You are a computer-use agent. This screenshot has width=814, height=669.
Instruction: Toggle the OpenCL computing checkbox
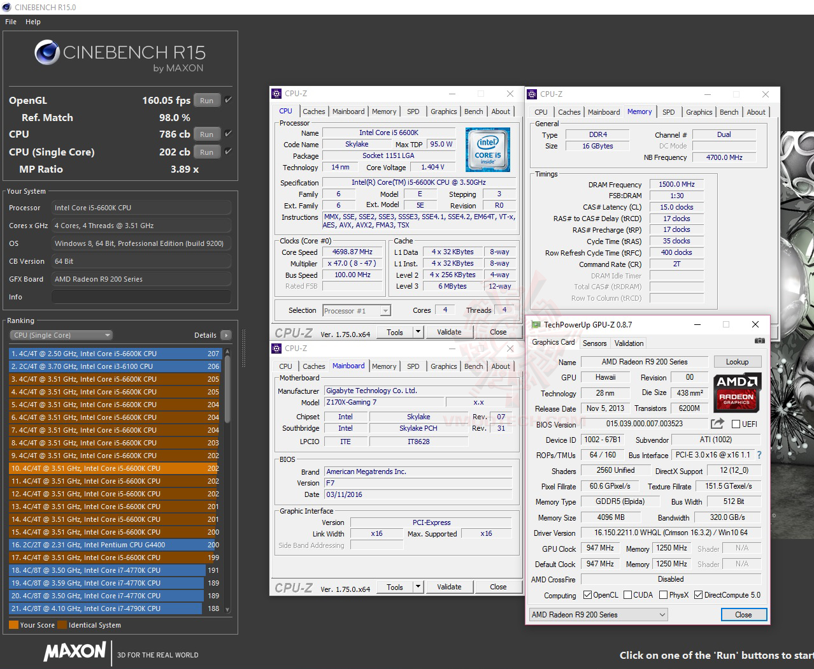click(587, 595)
